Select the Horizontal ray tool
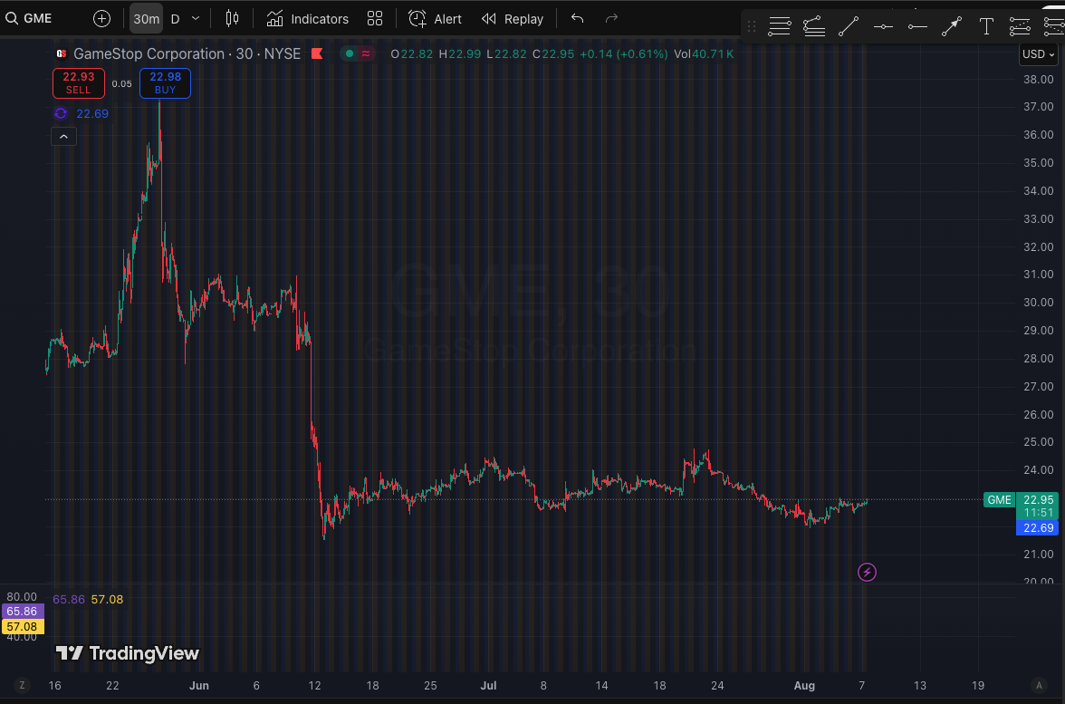Image resolution: width=1065 pixels, height=704 pixels. pos(917,26)
